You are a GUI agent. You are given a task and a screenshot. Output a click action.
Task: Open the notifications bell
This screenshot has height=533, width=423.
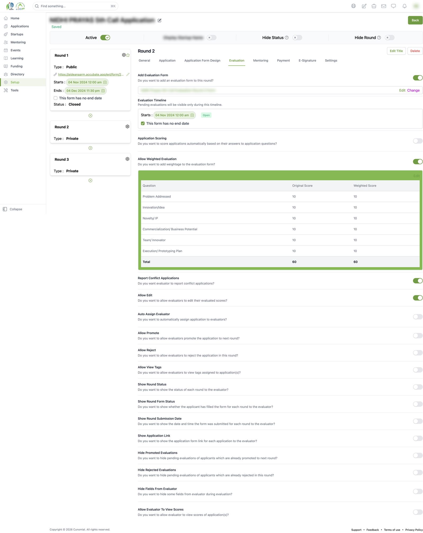coord(404,6)
